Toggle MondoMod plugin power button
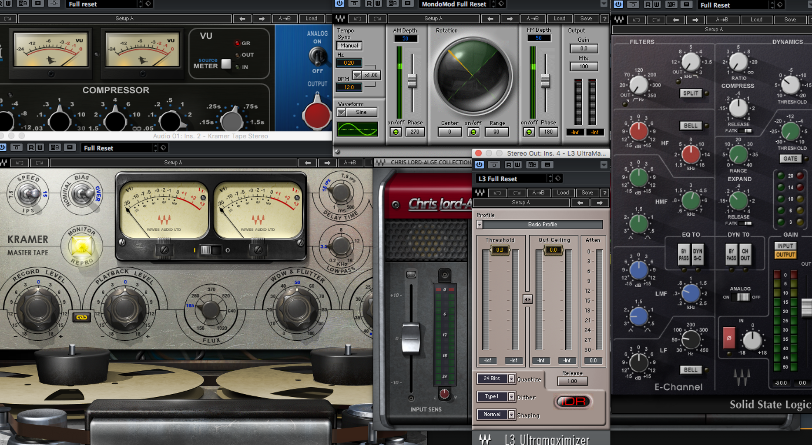812x445 pixels. [x=339, y=3]
